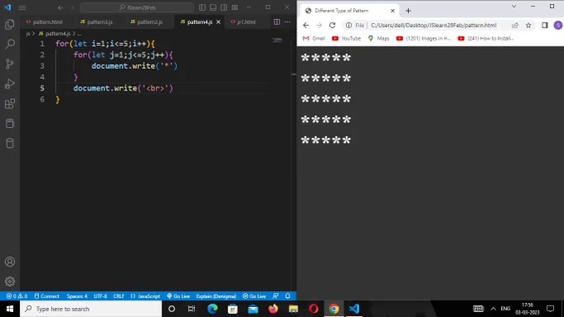Screen dimensions: 564x317
Task: Click the breadcrumb ellipsis symbol item
Action: (79, 33)
